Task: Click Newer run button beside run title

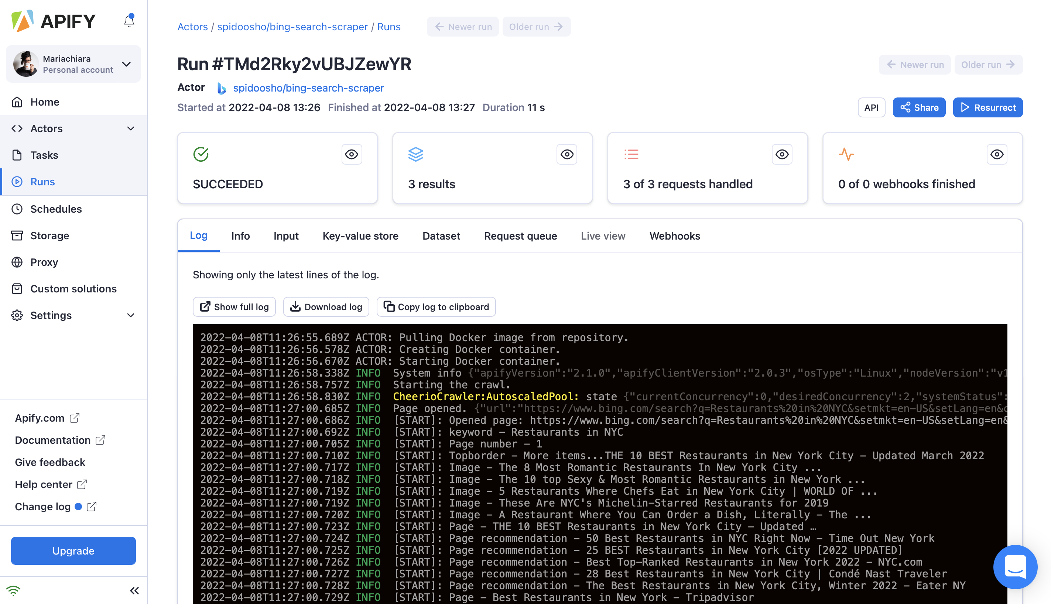Action: click(x=914, y=65)
